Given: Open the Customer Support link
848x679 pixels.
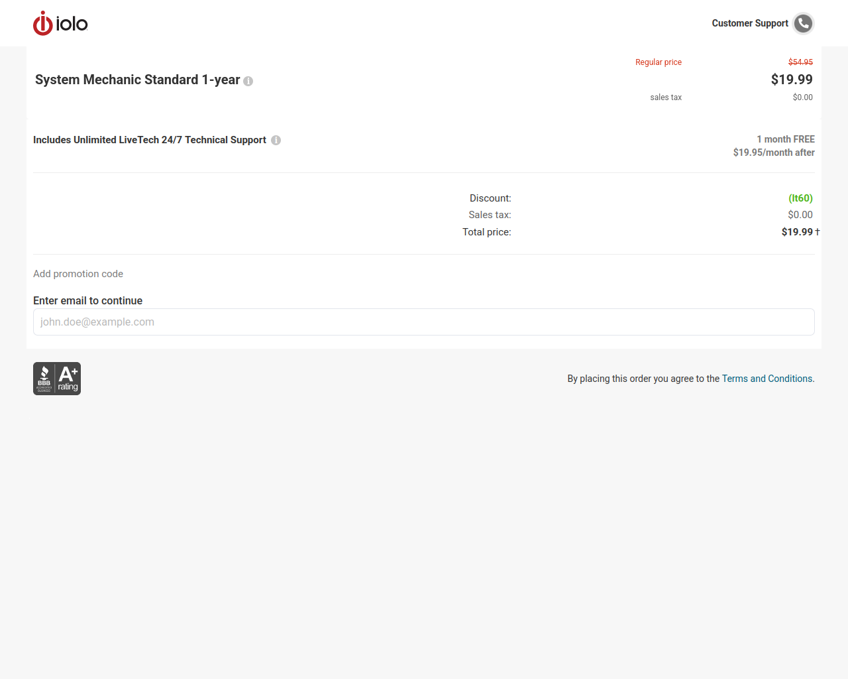Looking at the screenshot, I should [750, 23].
